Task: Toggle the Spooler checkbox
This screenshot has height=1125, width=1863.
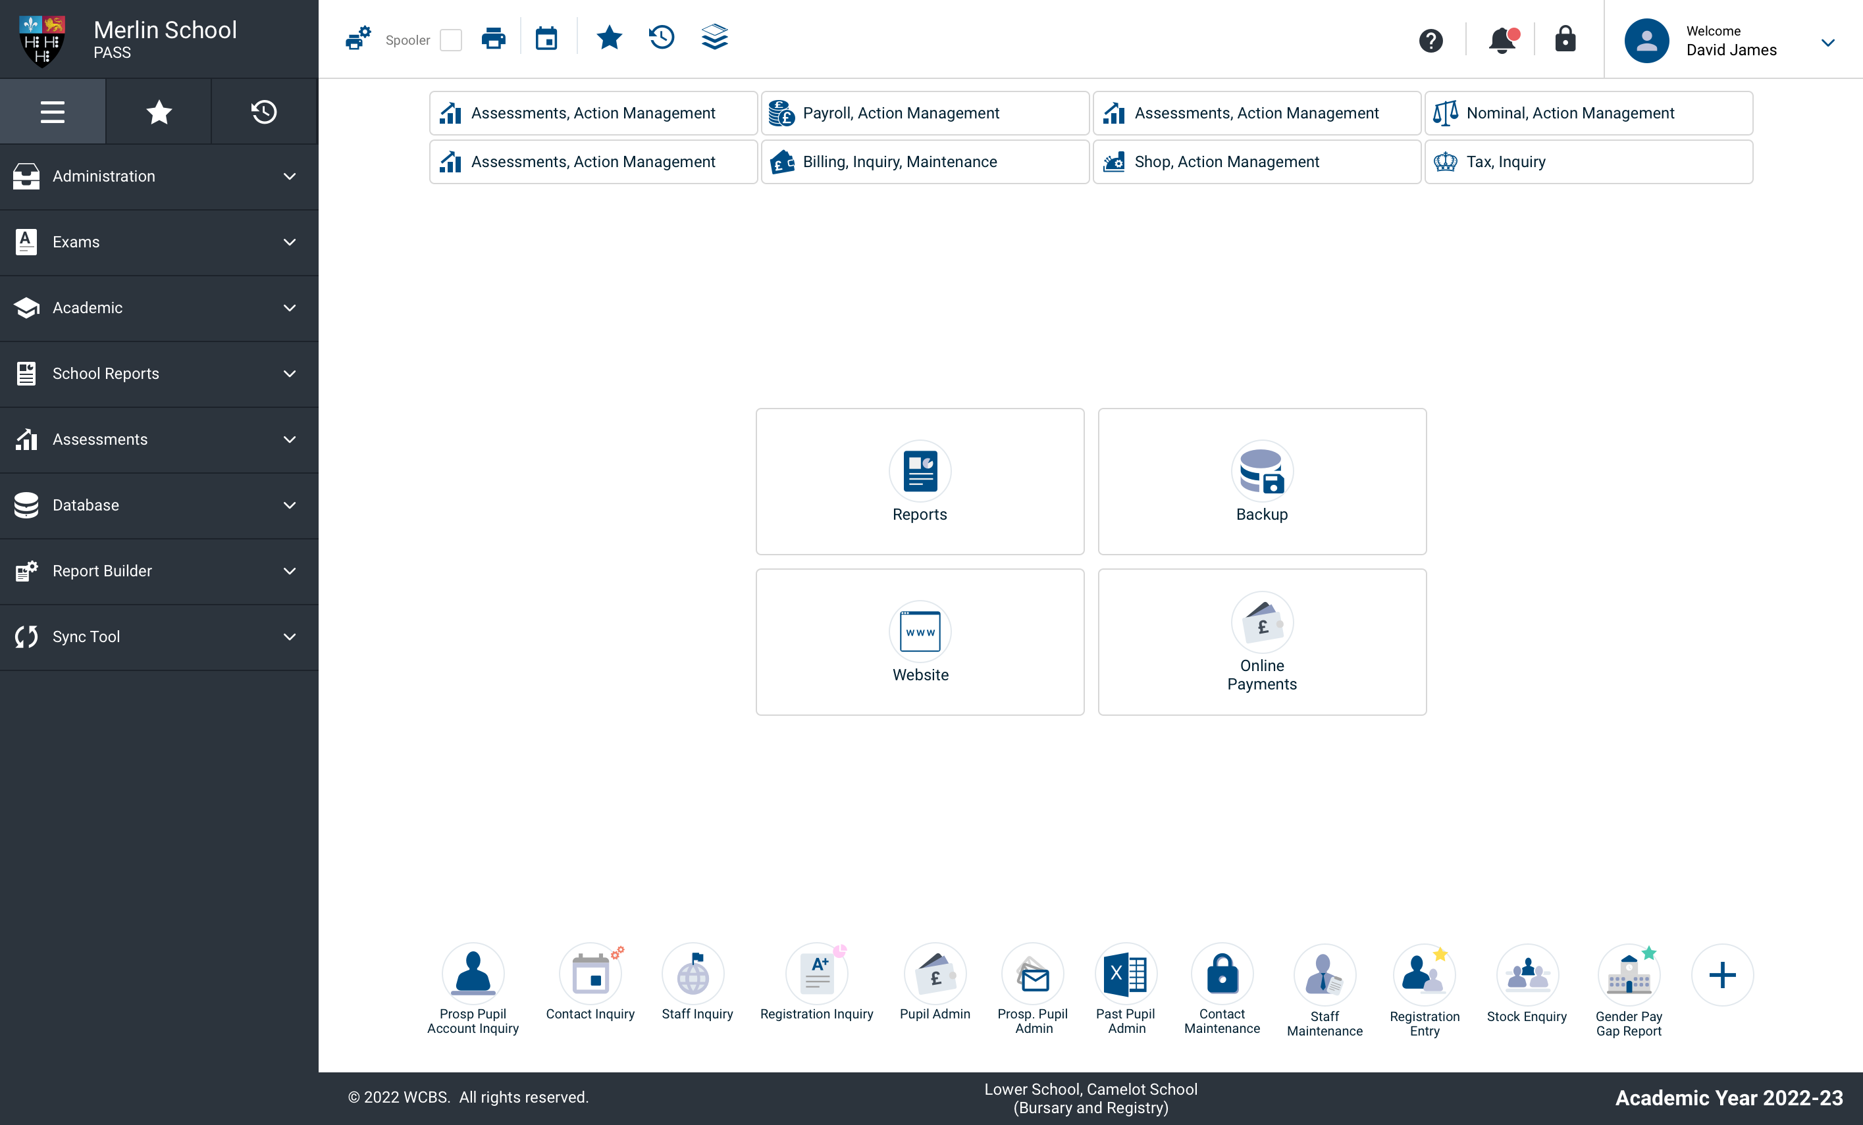Action: (x=451, y=40)
